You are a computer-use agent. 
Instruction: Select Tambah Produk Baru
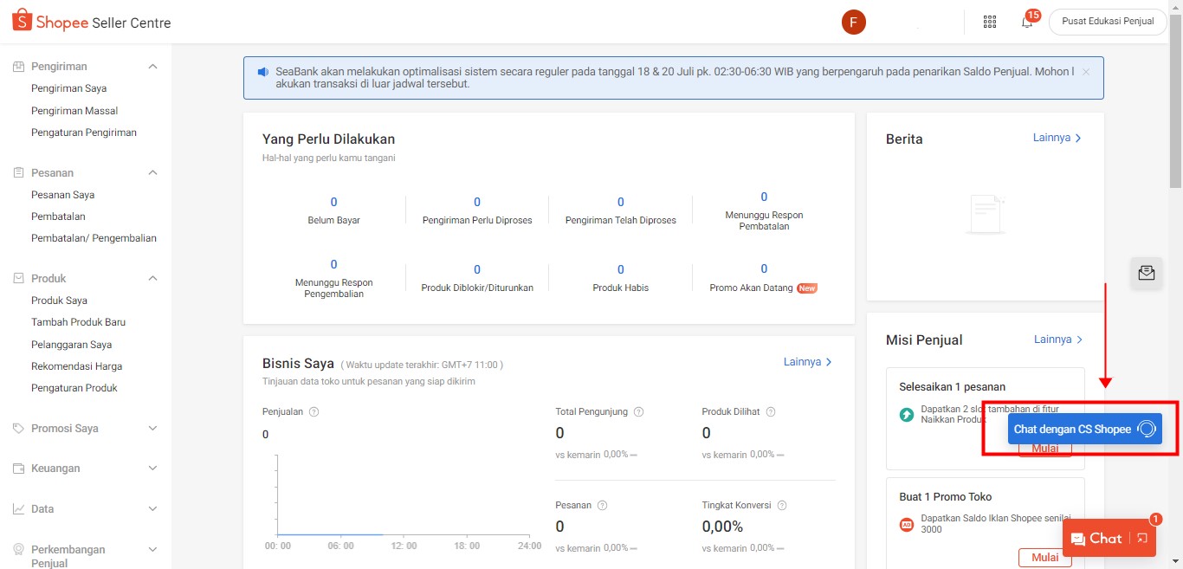[79, 322]
